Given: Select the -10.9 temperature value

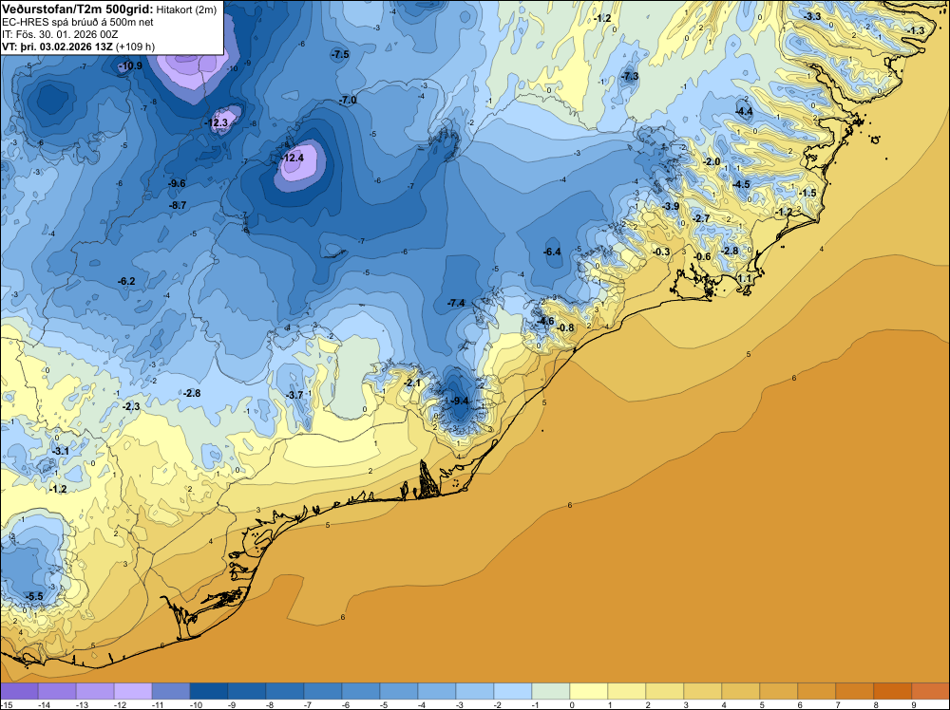Looking at the screenshot, I should [131, 65].
